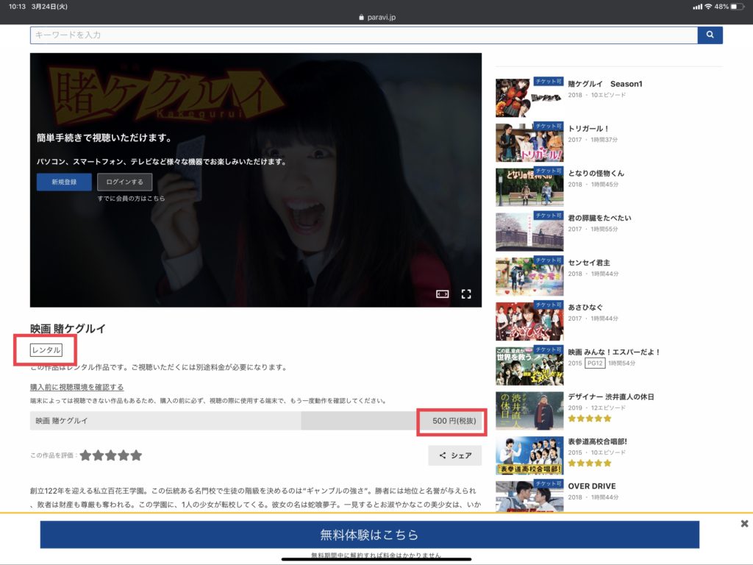Click the blue search magnifier button

click(710, 35)
